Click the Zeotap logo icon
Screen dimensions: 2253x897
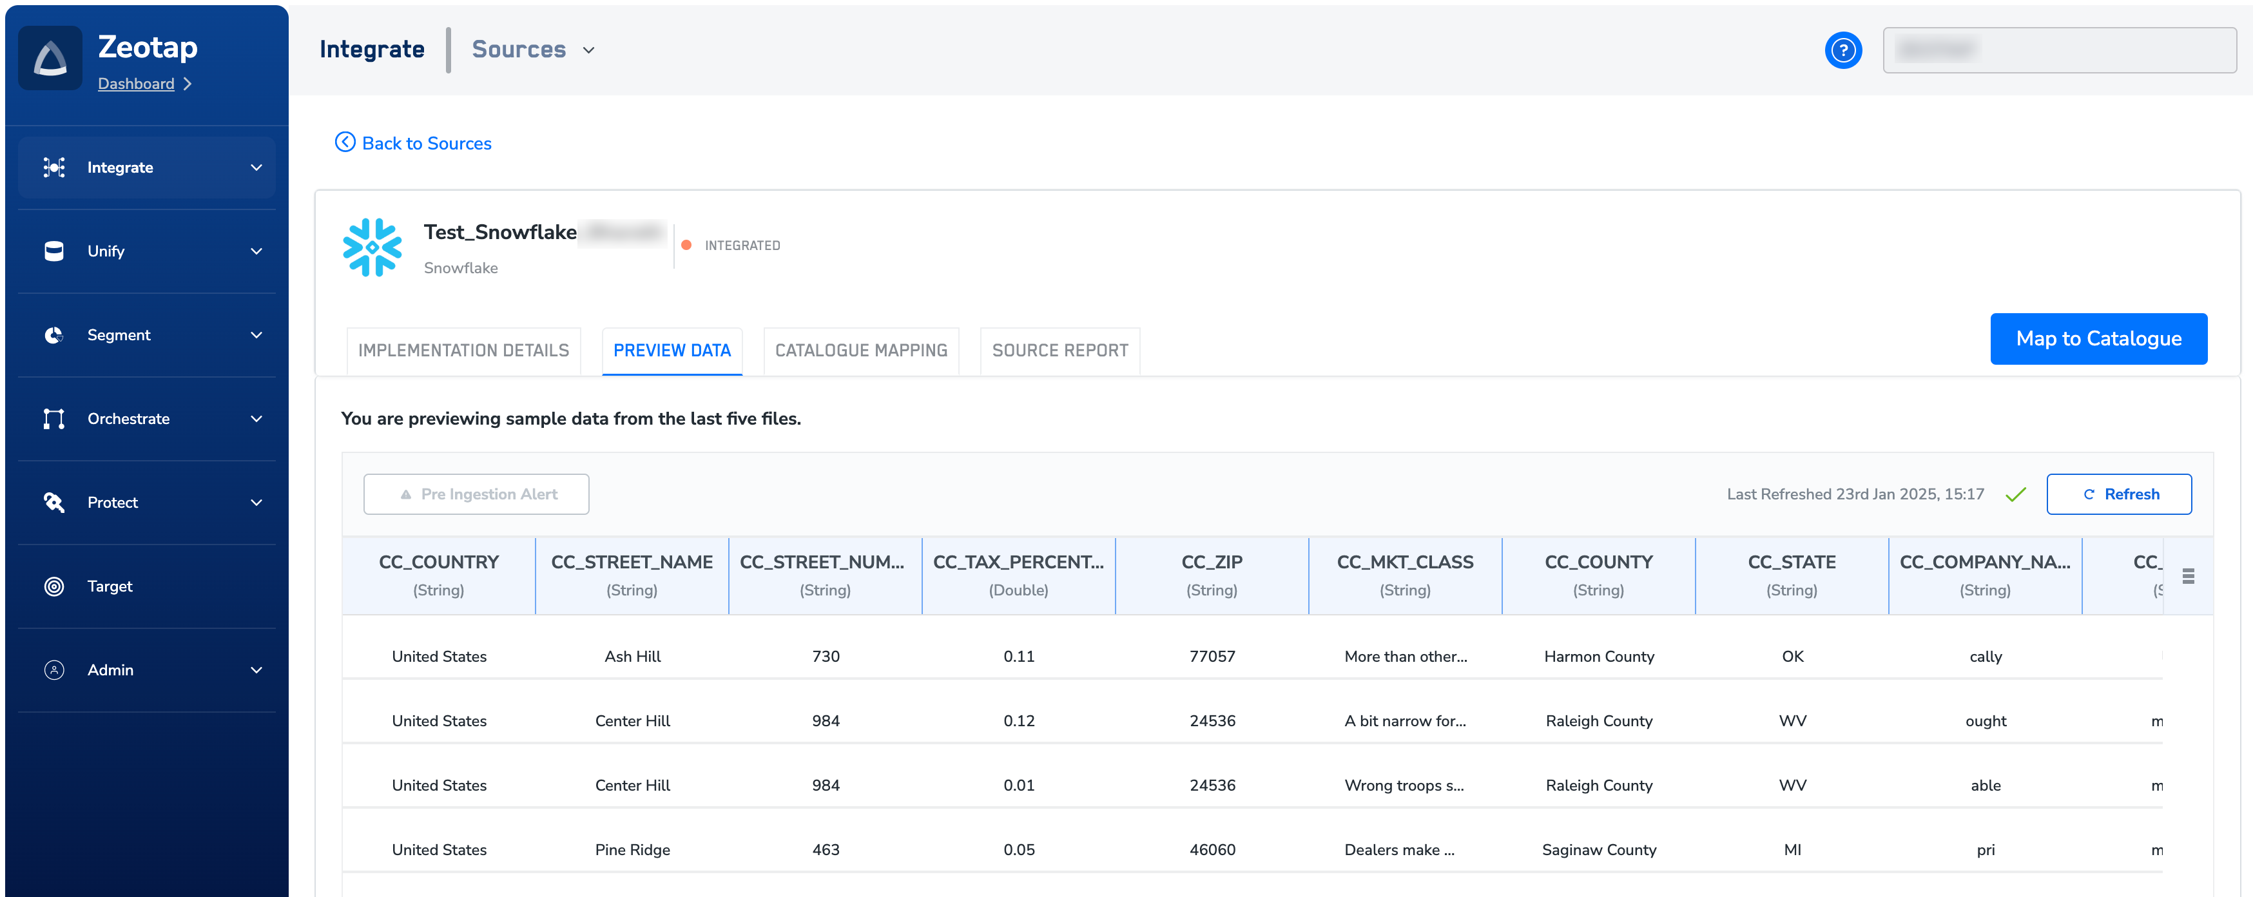tap(50, 59)
